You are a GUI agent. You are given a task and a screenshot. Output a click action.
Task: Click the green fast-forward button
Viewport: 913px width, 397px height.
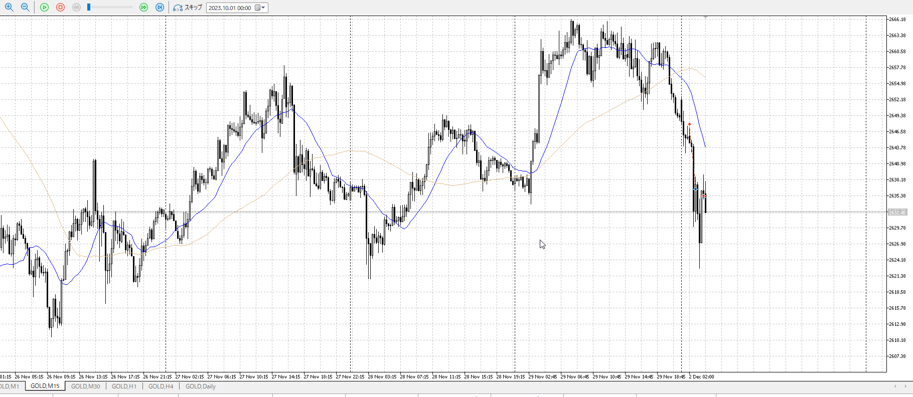pos(144,8)
